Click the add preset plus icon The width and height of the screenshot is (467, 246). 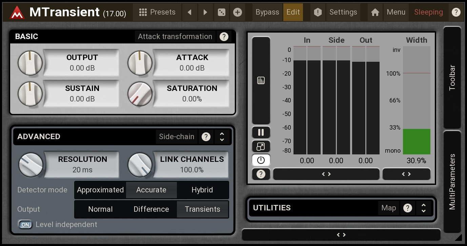pyautogui.click(x=238, y=12)
